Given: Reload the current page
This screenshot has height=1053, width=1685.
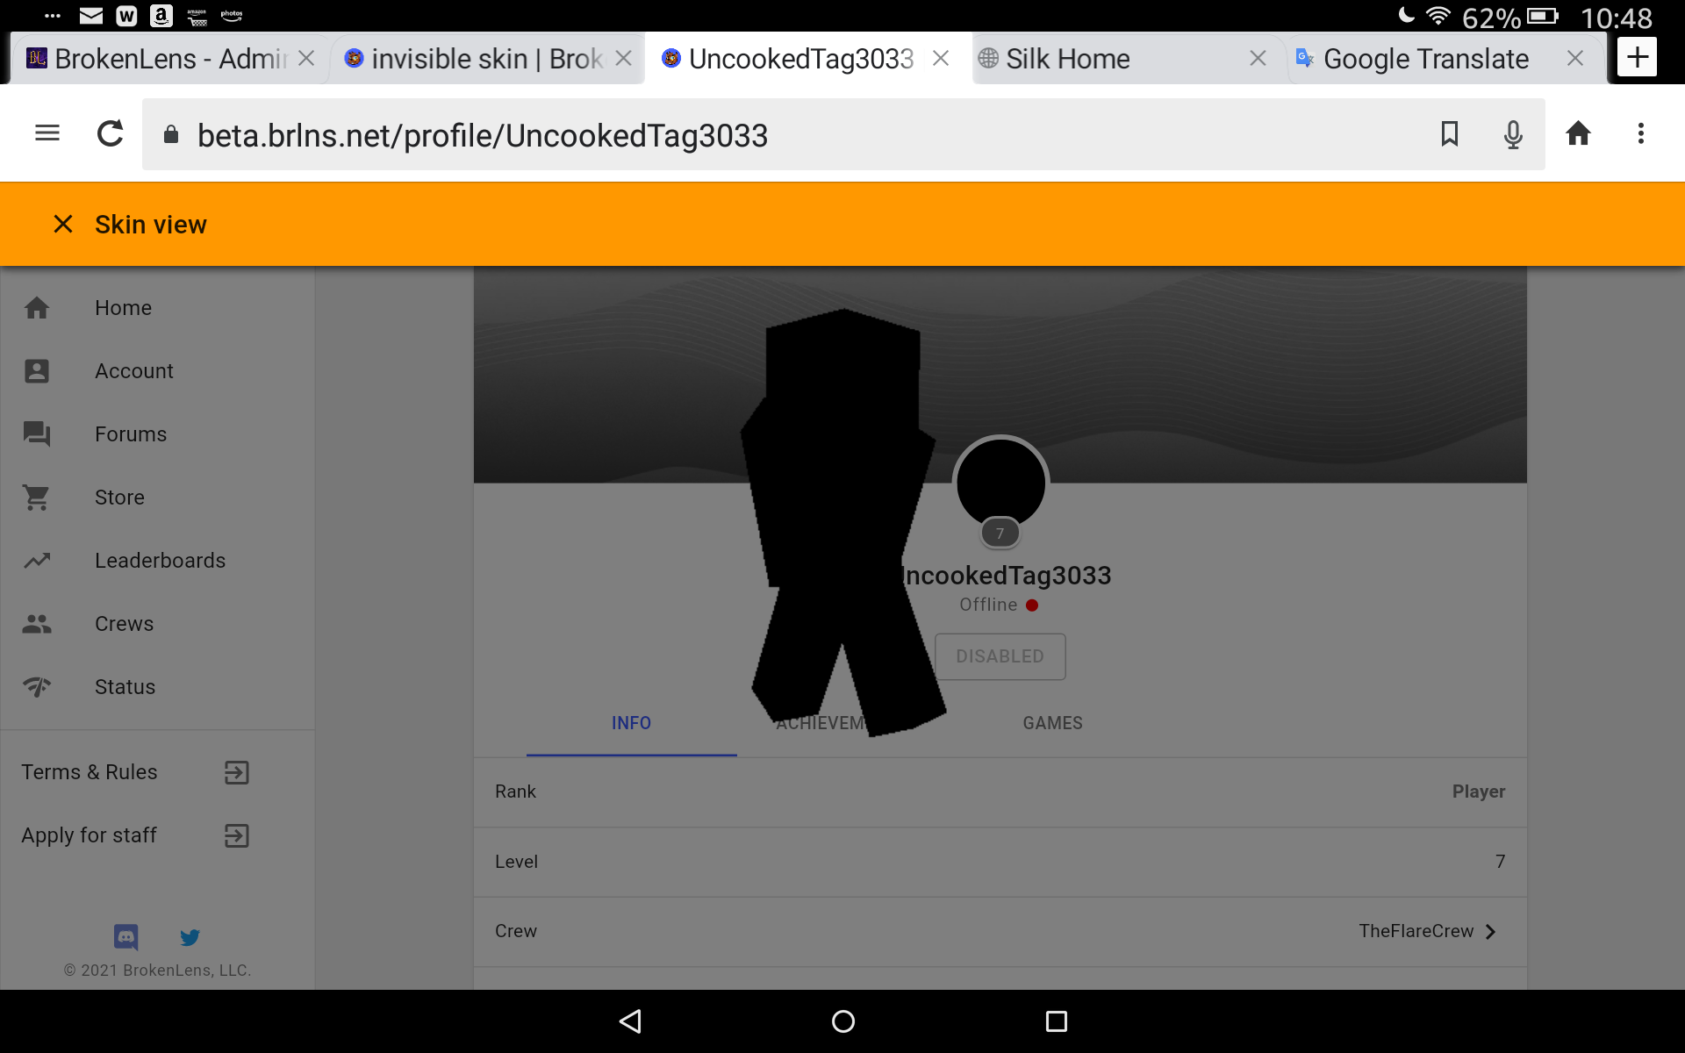Looking at the screenshot, I should pyautogui.click(x=110, y=133).
